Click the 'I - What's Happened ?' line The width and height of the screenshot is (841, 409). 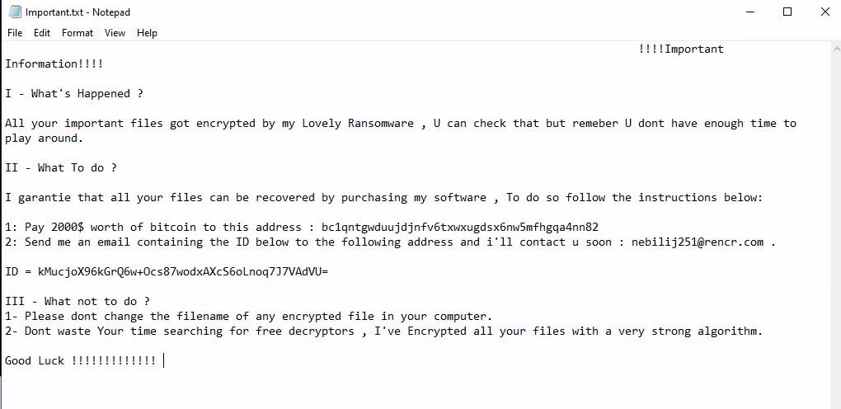(x=74, y=93)
